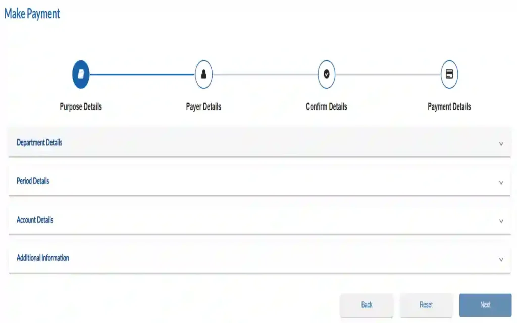This screenshot has height=323, width=517.
Task: Select the Purpose Details step label
Action: tap(81, 107)
